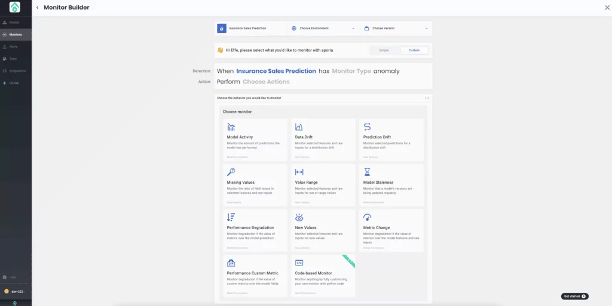Click the version briefcase icon
Screen dimensions: 612x306
pyautogui.click(x=366, y=29)
